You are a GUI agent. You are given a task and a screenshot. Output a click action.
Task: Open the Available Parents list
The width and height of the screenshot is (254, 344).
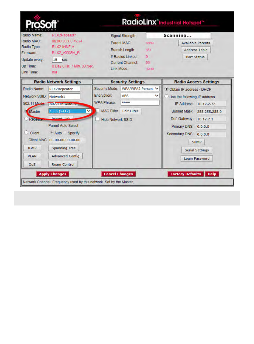pyautogui.click(x=195, y=43)
